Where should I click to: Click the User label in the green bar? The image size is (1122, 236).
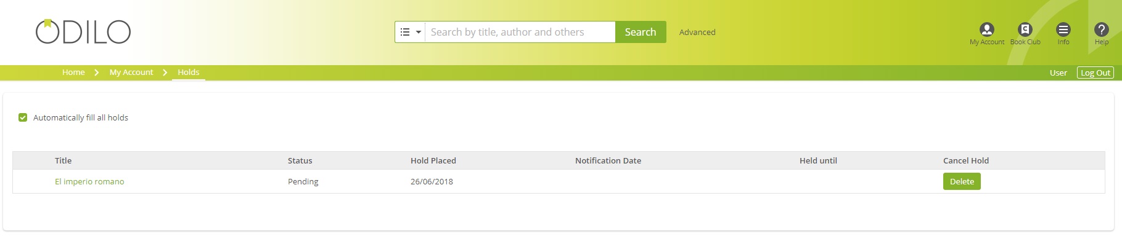(x=1059, y=73)
